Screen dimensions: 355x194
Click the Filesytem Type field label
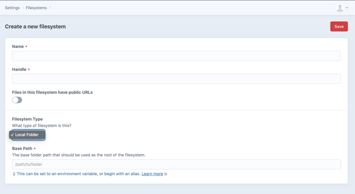(27, 119)
